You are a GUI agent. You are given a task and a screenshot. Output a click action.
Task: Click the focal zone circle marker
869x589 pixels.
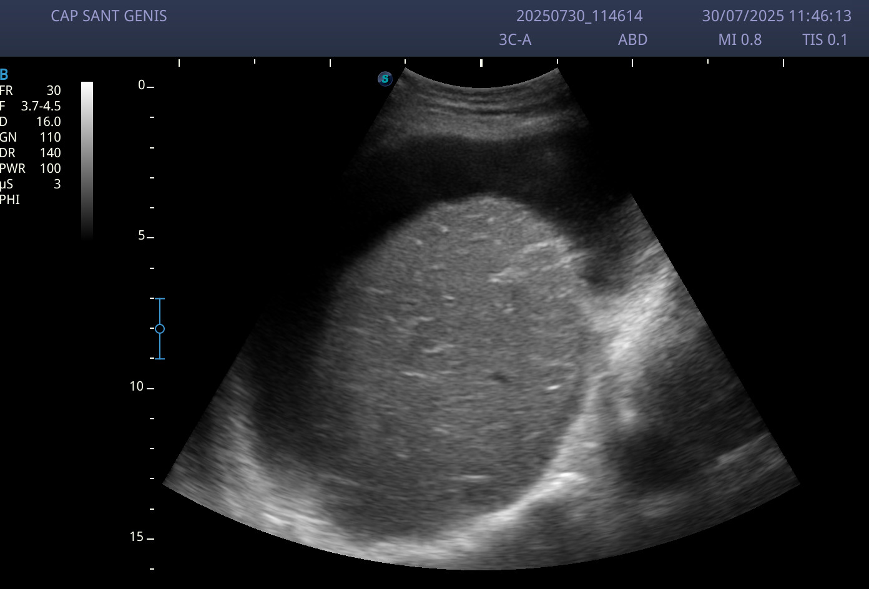pyautogui.click(x=160, y=329)
